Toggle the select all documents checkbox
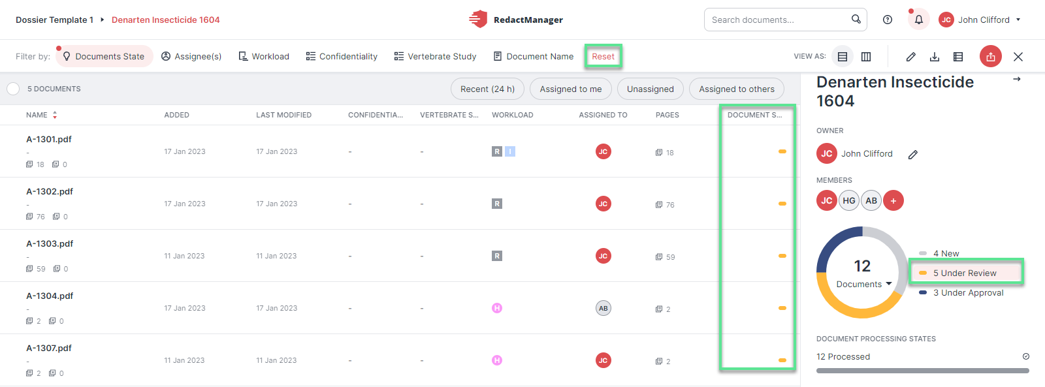The width and height of the screenshot is (1045, 387). 13,89
